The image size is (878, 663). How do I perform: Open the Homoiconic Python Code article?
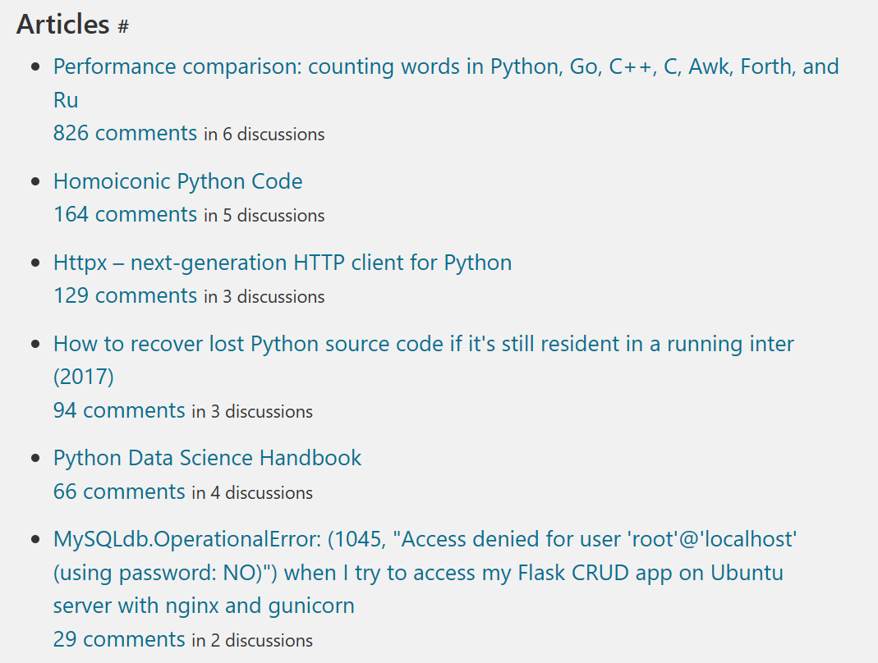click(177, 181)
